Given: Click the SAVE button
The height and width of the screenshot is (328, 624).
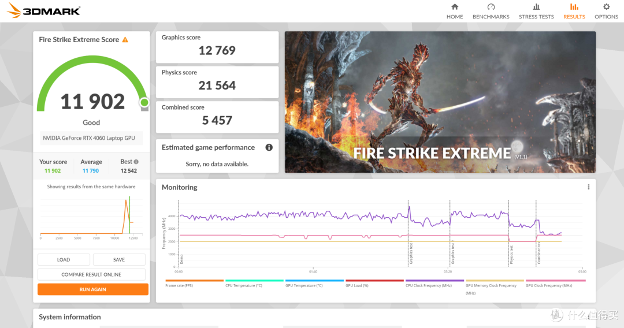Looking at the screenshot, I should (119, 260).
